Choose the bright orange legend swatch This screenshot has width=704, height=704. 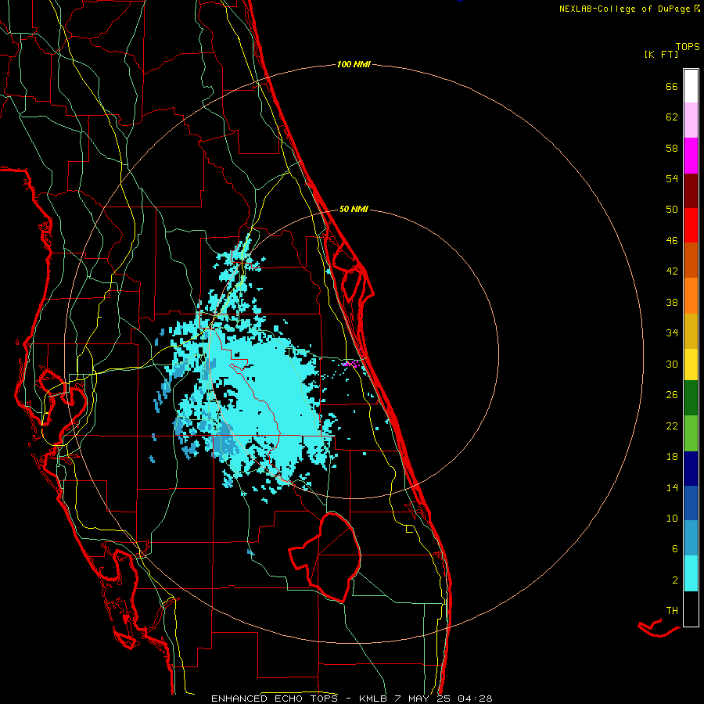pos(691,296)
